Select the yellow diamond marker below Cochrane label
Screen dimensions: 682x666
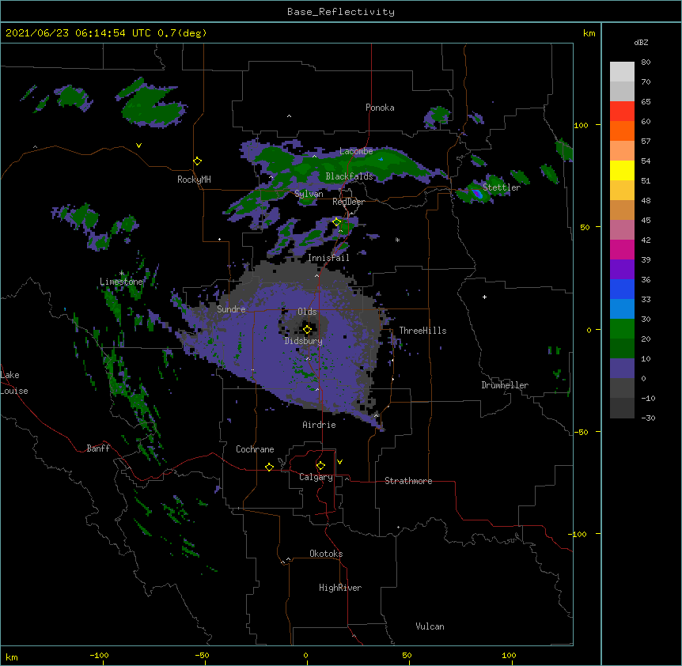point(269,467)
